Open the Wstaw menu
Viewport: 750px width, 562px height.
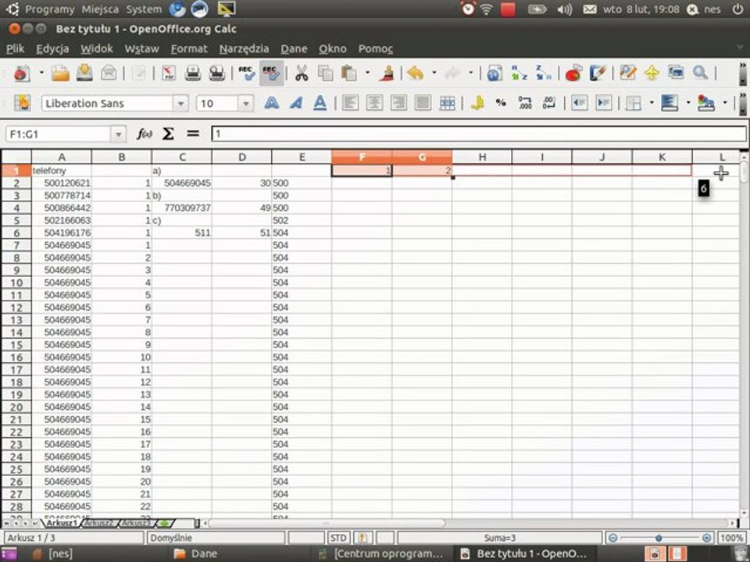click(x=142, y=48)
